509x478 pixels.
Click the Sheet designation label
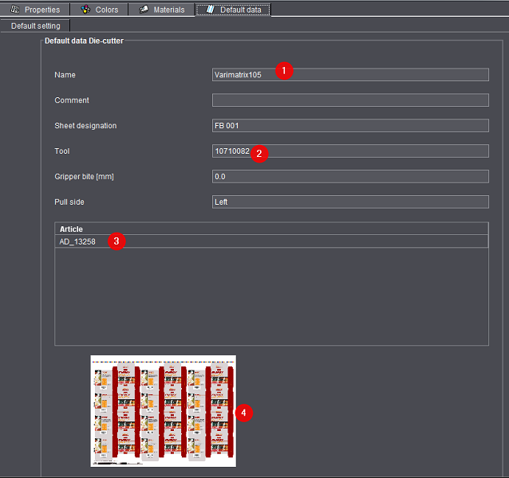point(85,126)
